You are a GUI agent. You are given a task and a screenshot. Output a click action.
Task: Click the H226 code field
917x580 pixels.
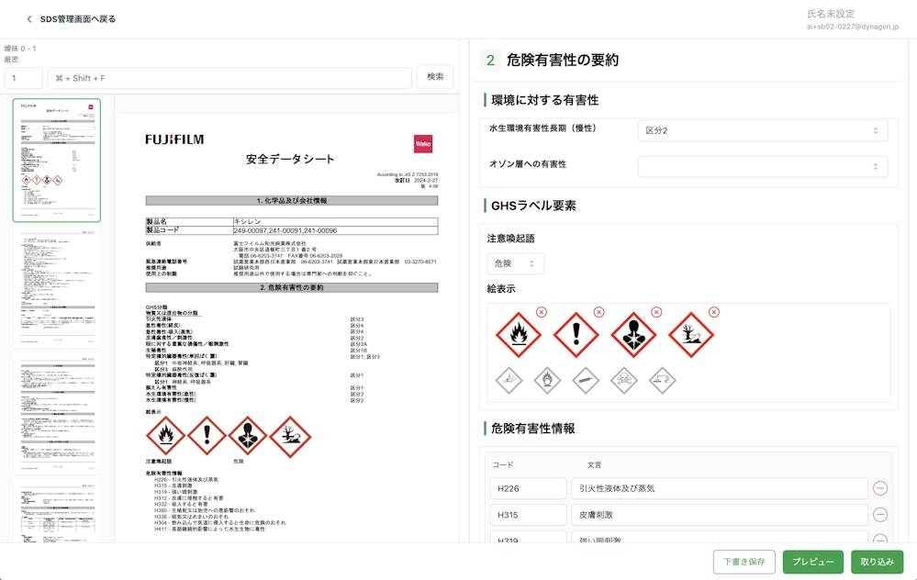(x=528, y=488)
